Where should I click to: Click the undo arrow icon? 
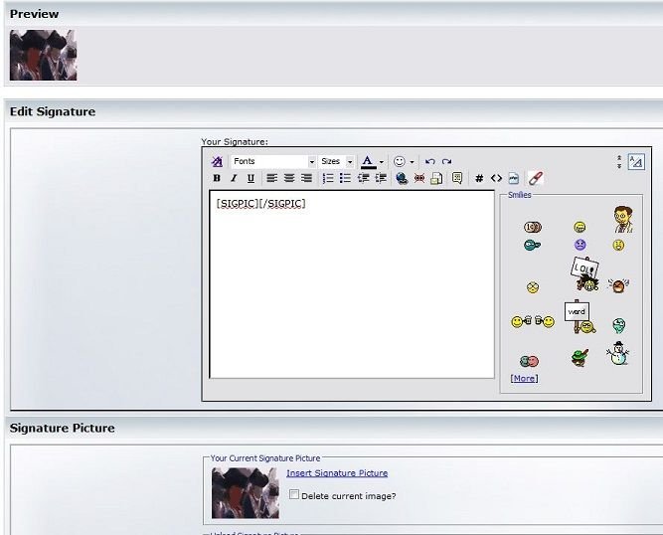tap(429, 161)
